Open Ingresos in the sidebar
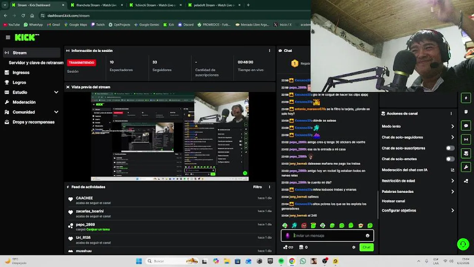474x267 pixels. click(x=31, y=72)
